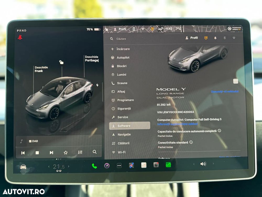The image size is (262, 197).
Task: Open the Profil button in settings header
Action: click(192, 38)
